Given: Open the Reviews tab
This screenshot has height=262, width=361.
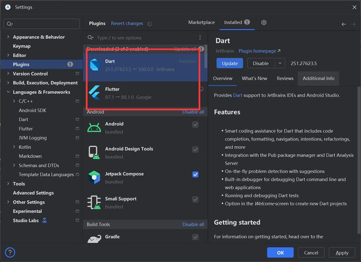Looking at the screenshot, I should tap(285, 78).
